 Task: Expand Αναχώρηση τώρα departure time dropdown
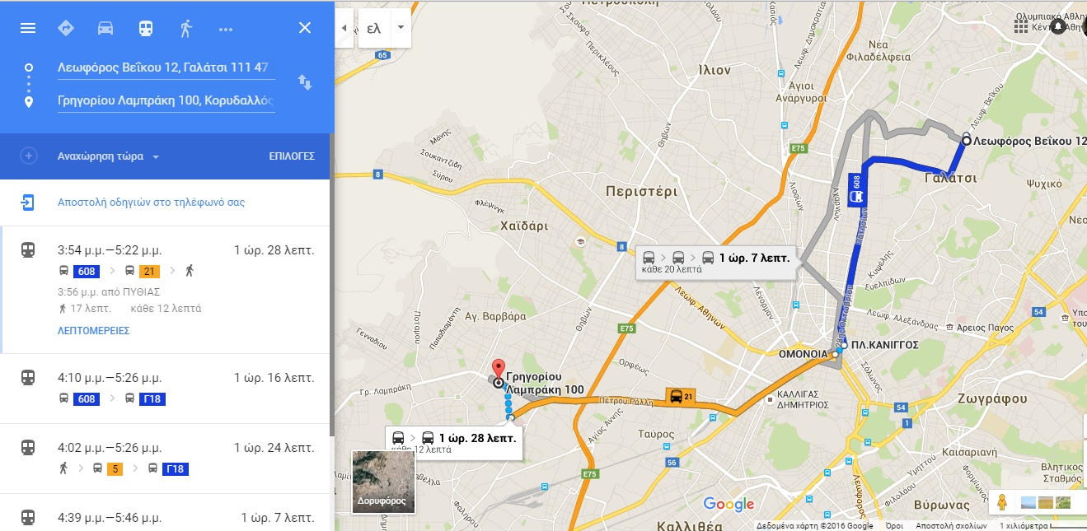click(108, 156)
